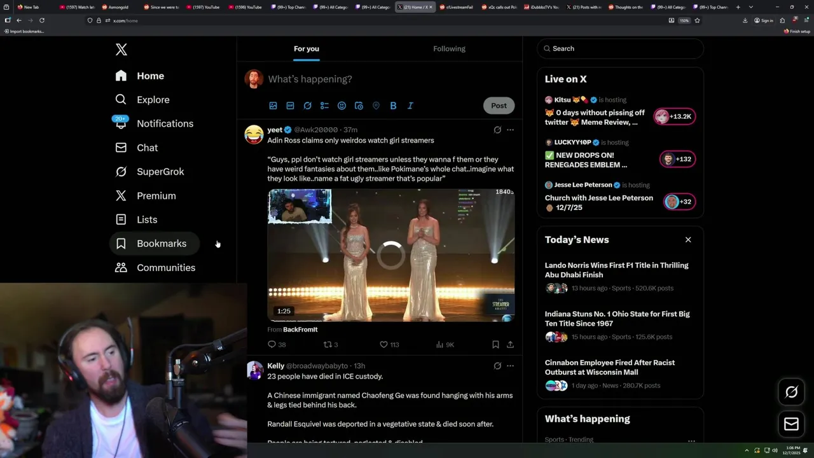Image resolution: width=814 pixels, height=458 pixels.
Task: Open Chat in the sidebar
Action: coord(137,148)
